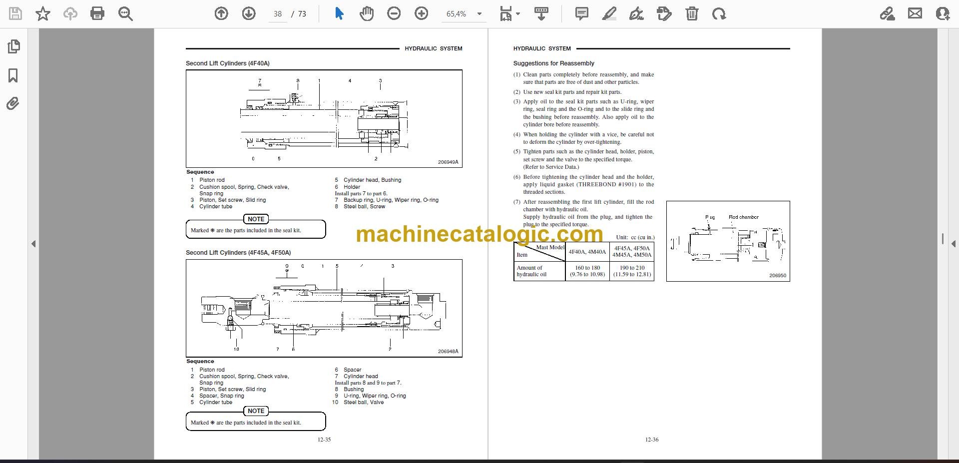This screenshot has height=463, width=959.
Task: Toggle the read mode keyboard icon
Action: click(x=541, y=13)
